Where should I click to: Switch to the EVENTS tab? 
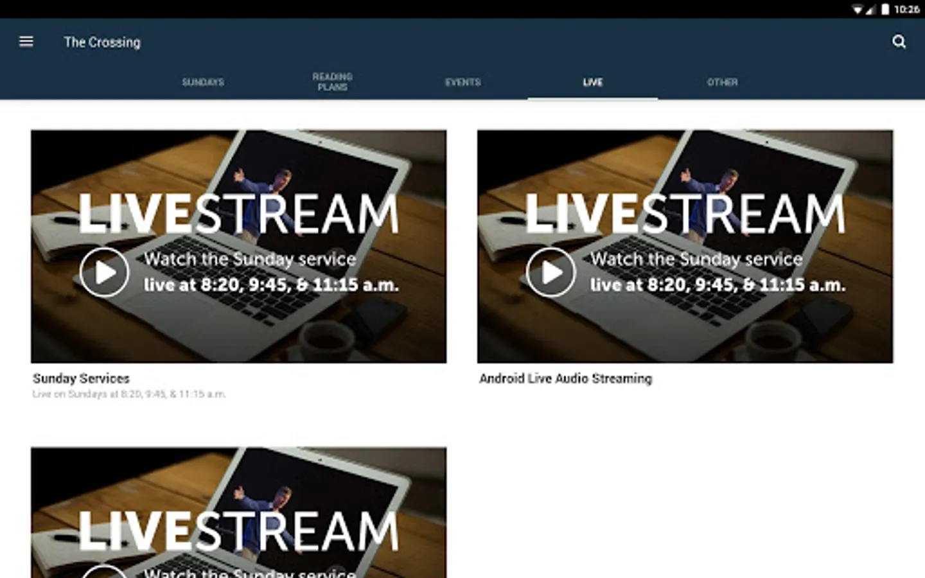click(x=464, y=82)
